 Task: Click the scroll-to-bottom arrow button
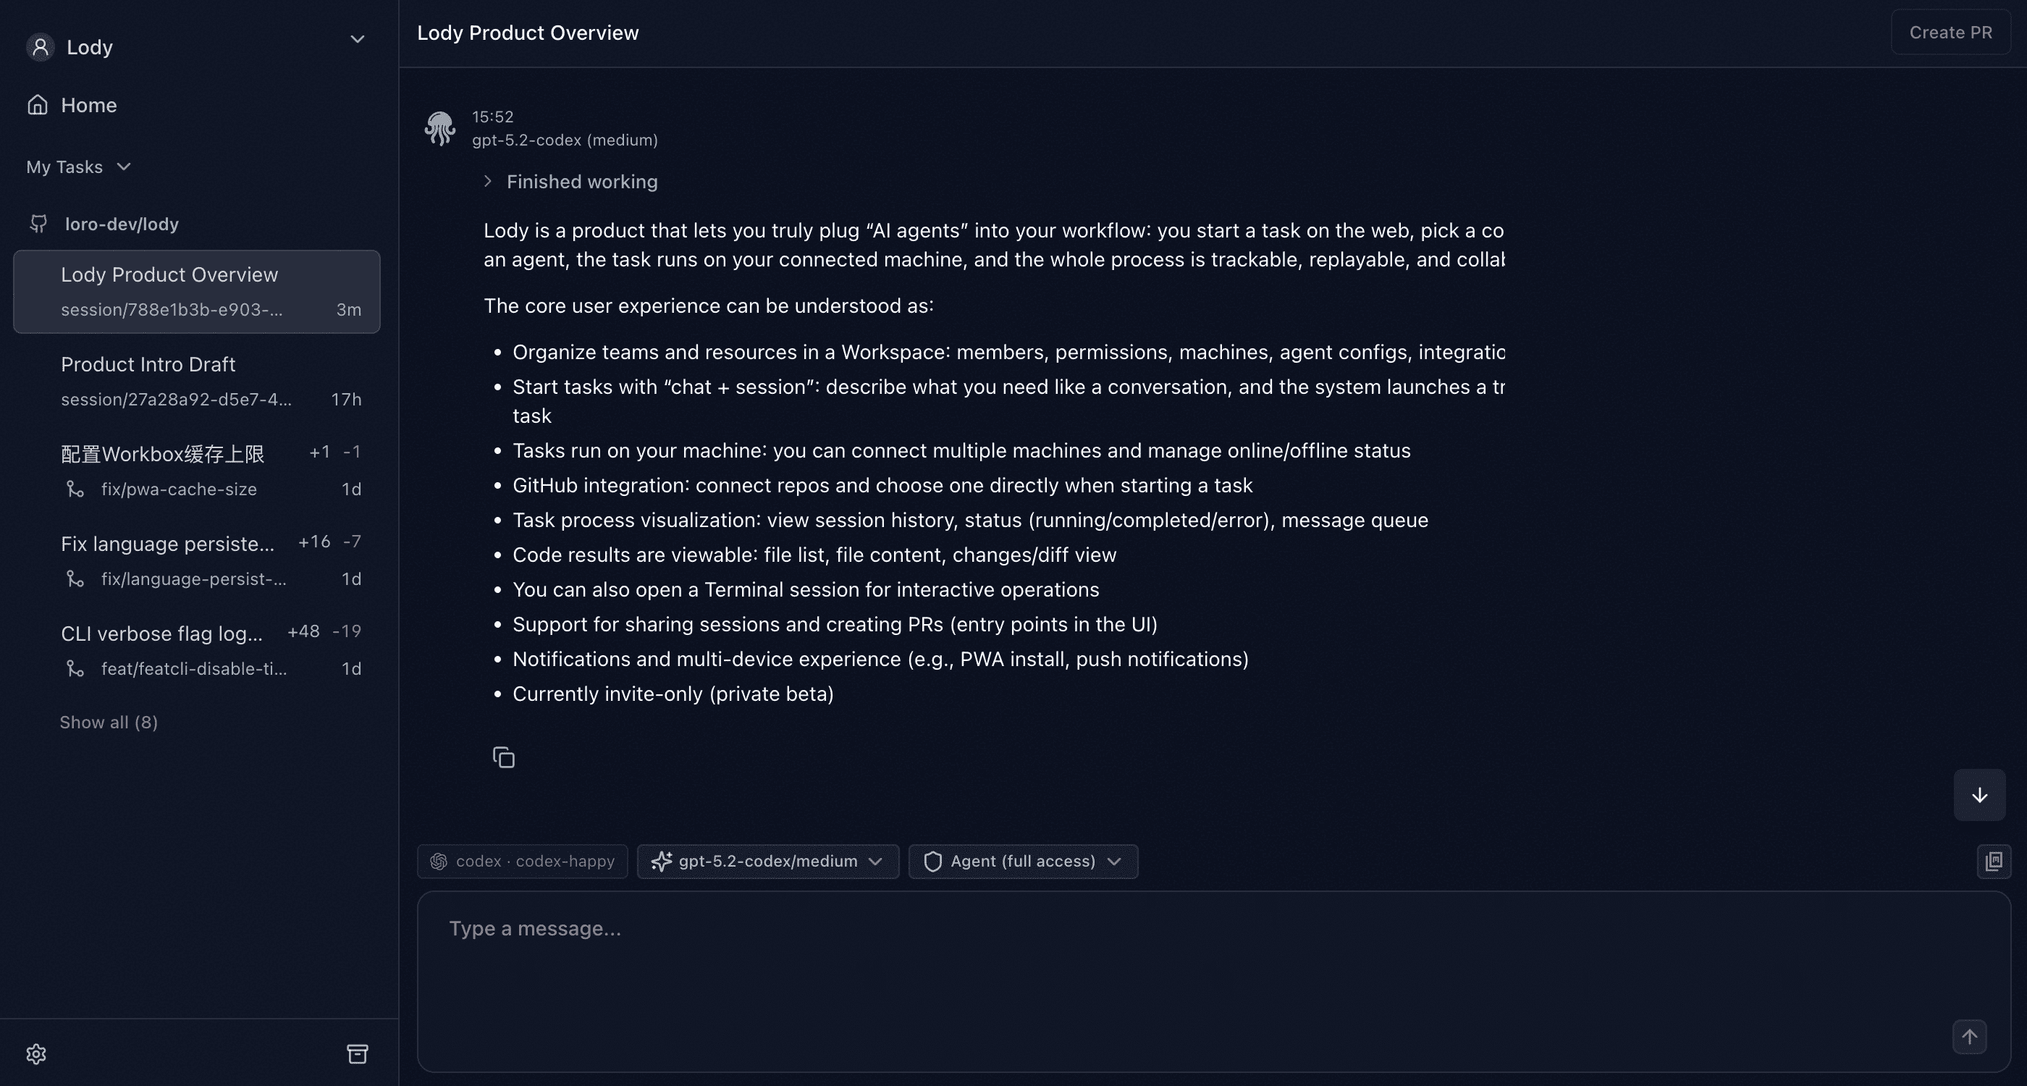(x=1979, y=795)
